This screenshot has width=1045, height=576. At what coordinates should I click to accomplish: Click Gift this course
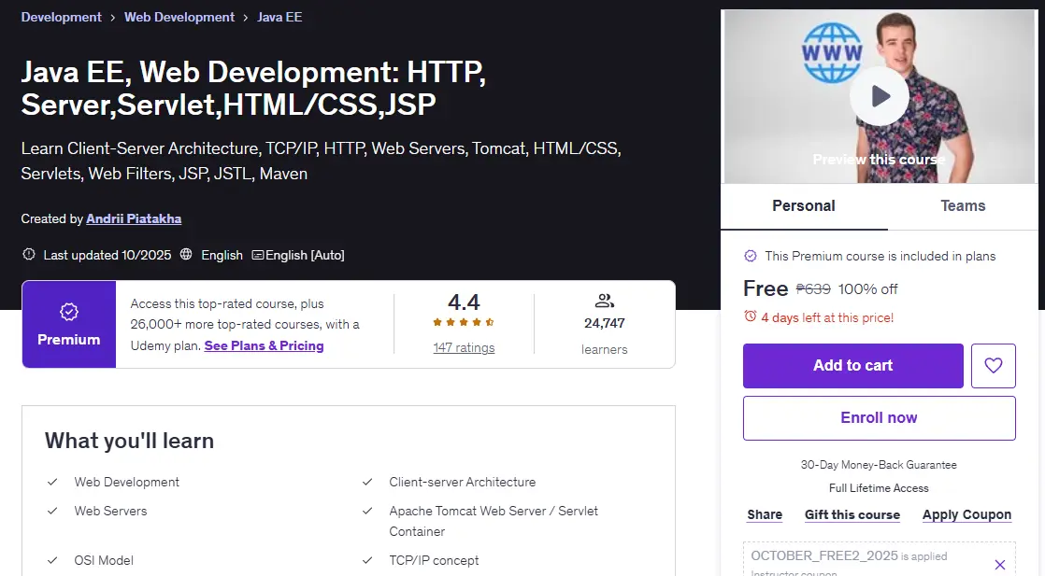click(852, 514)
